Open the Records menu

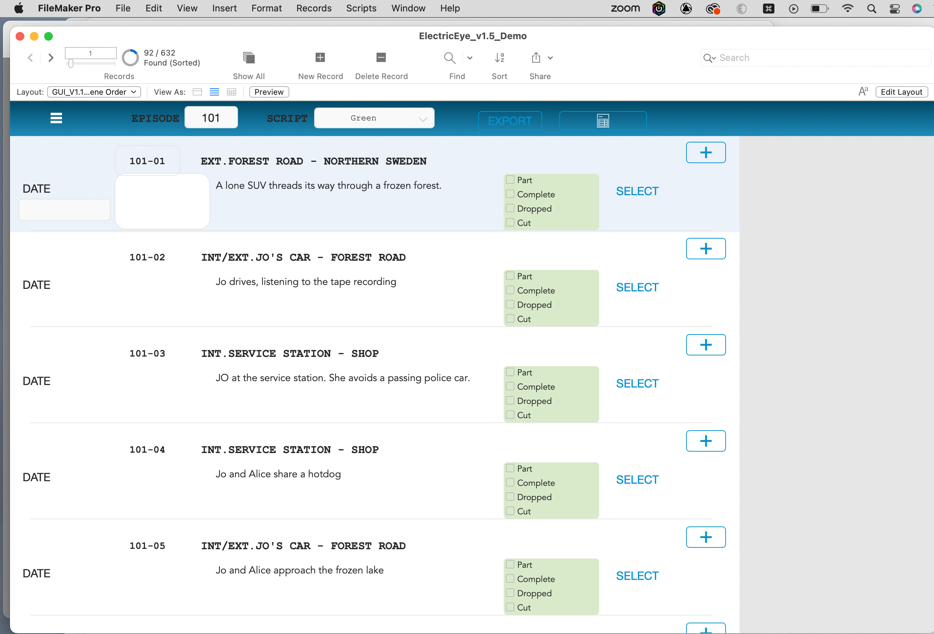click(x=313, y=8)
